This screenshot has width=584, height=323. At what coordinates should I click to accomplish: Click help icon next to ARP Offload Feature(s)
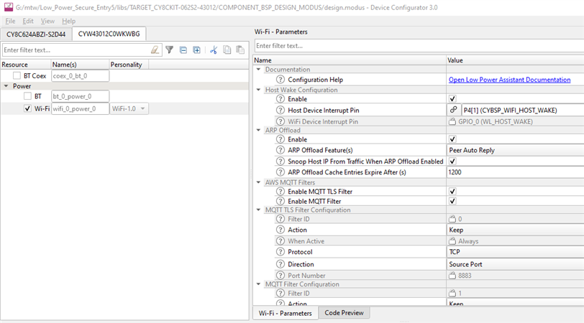pyautogui.click(x=281, y=150)
